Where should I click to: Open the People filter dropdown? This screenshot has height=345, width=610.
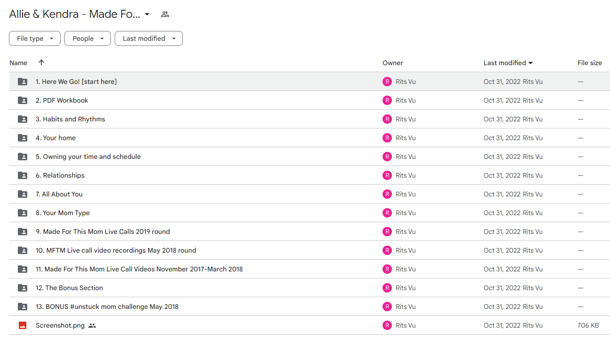click(x=87, y=38)
